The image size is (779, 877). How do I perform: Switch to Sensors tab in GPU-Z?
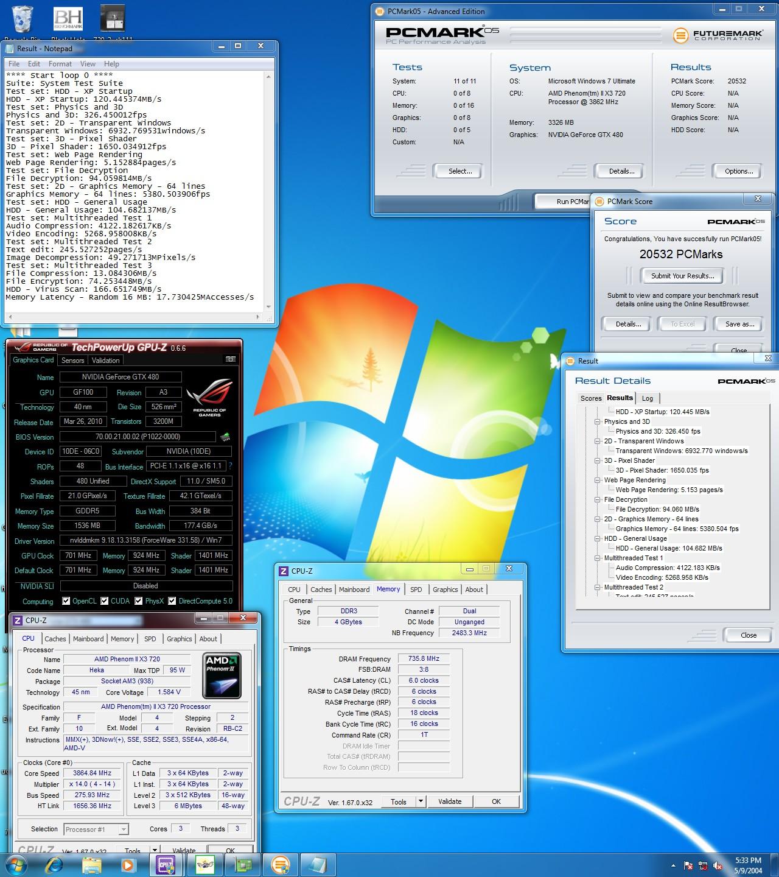[72, 361]
